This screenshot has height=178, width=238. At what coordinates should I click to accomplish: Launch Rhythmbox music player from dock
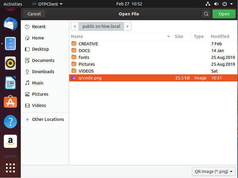click(x=10, y=63)
